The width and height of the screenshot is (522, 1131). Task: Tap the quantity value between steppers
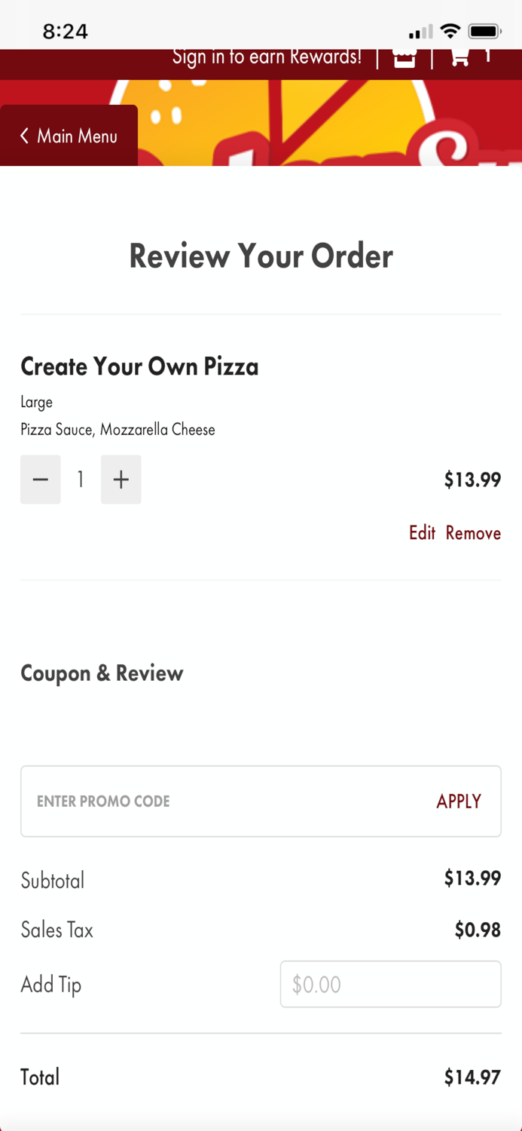[81, 480]
